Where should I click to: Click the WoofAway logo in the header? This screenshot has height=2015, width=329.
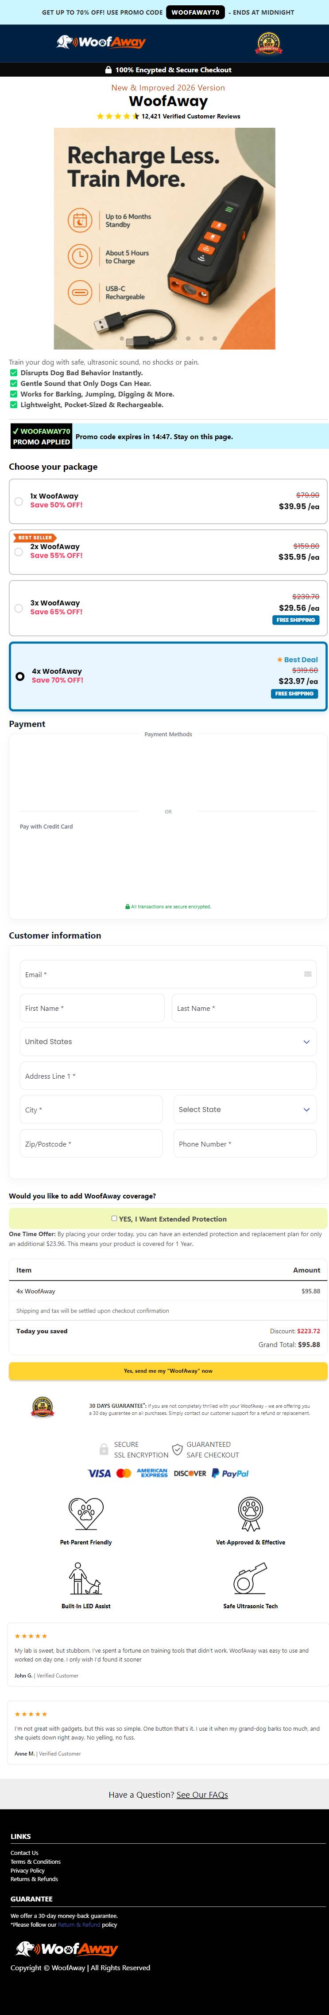coord(101,42)
